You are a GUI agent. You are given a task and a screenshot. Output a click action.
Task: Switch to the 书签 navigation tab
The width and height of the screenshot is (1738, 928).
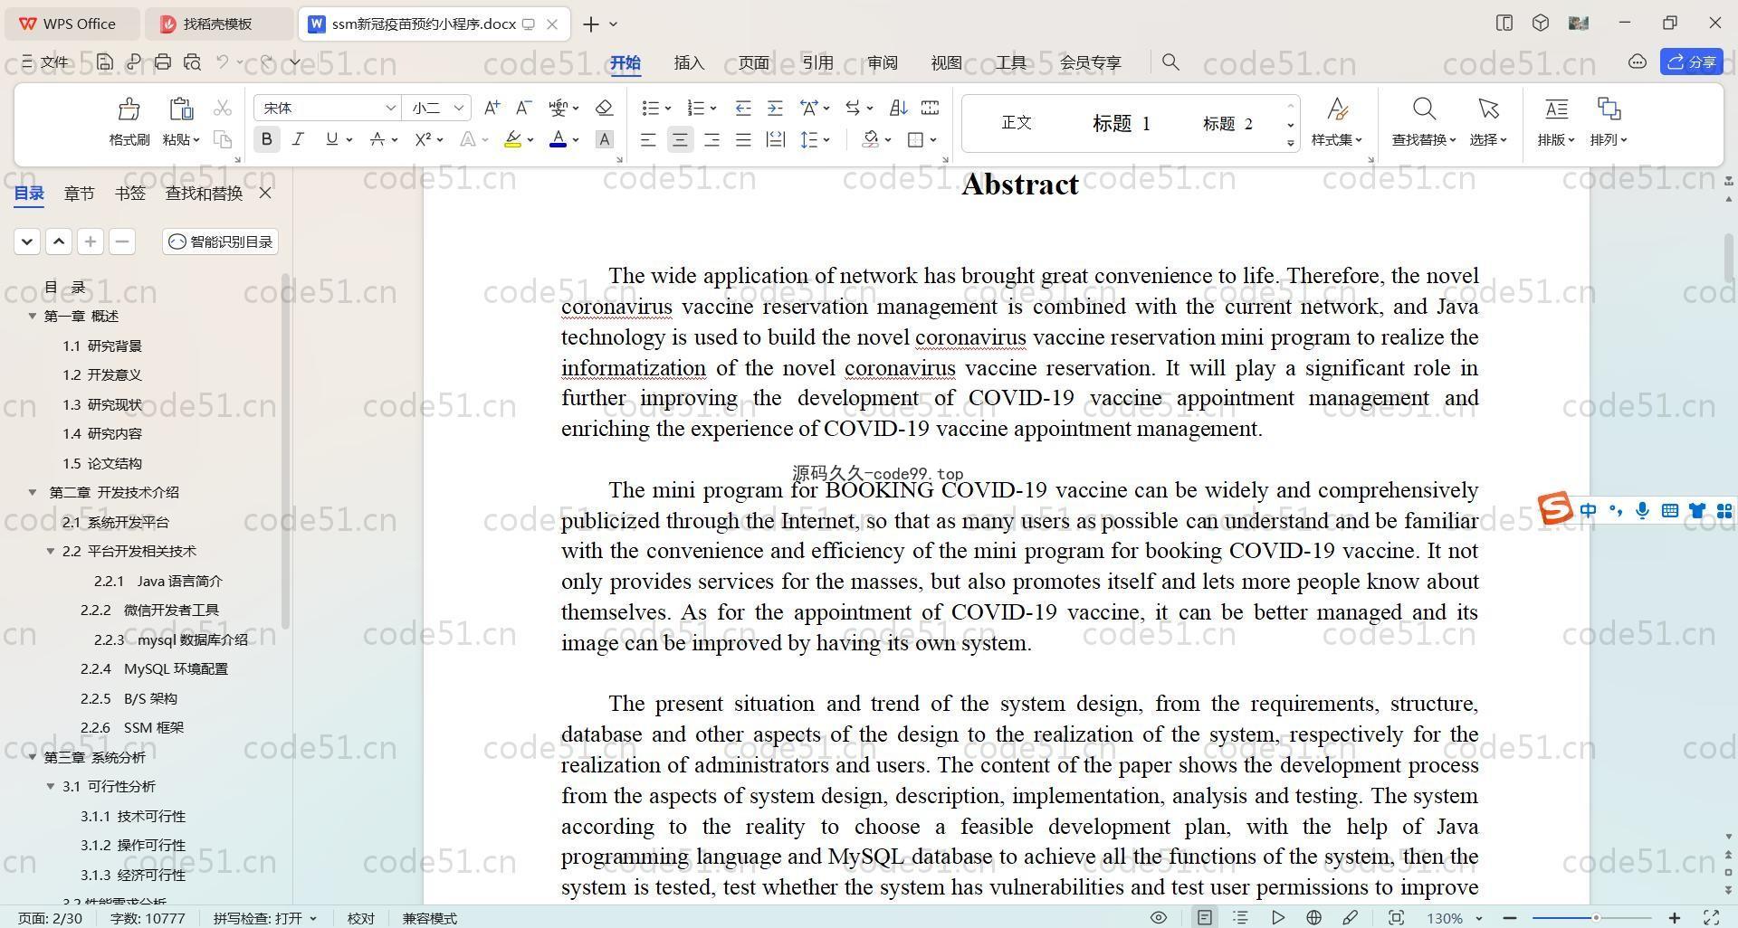(x=130, y=193)
